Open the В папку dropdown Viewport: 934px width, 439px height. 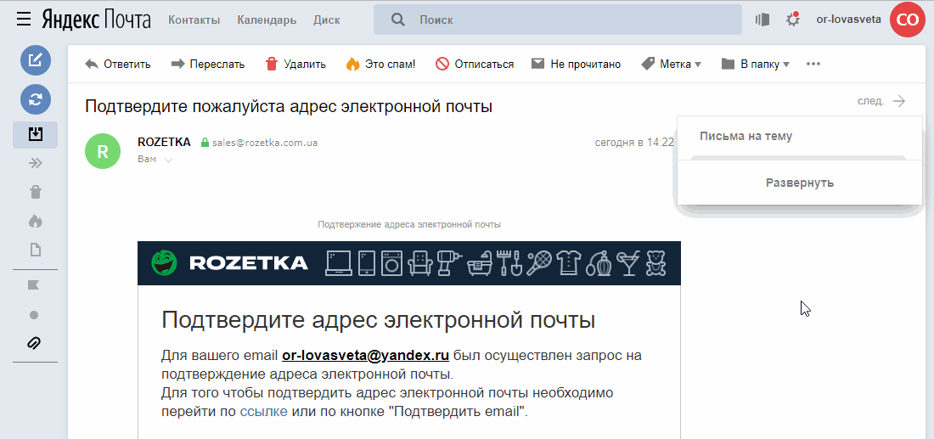click(x=756, y=64)
